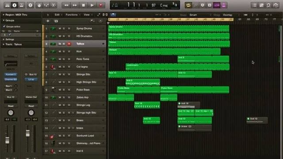Open the Edit menu in tracks area
Screen dimensions: 283x159
click(x=57, y=15)
